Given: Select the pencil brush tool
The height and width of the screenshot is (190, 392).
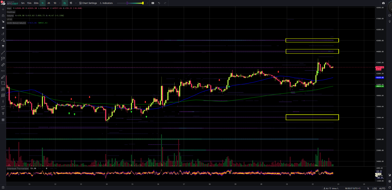Looking at the screenshot, I should (3, 77).
